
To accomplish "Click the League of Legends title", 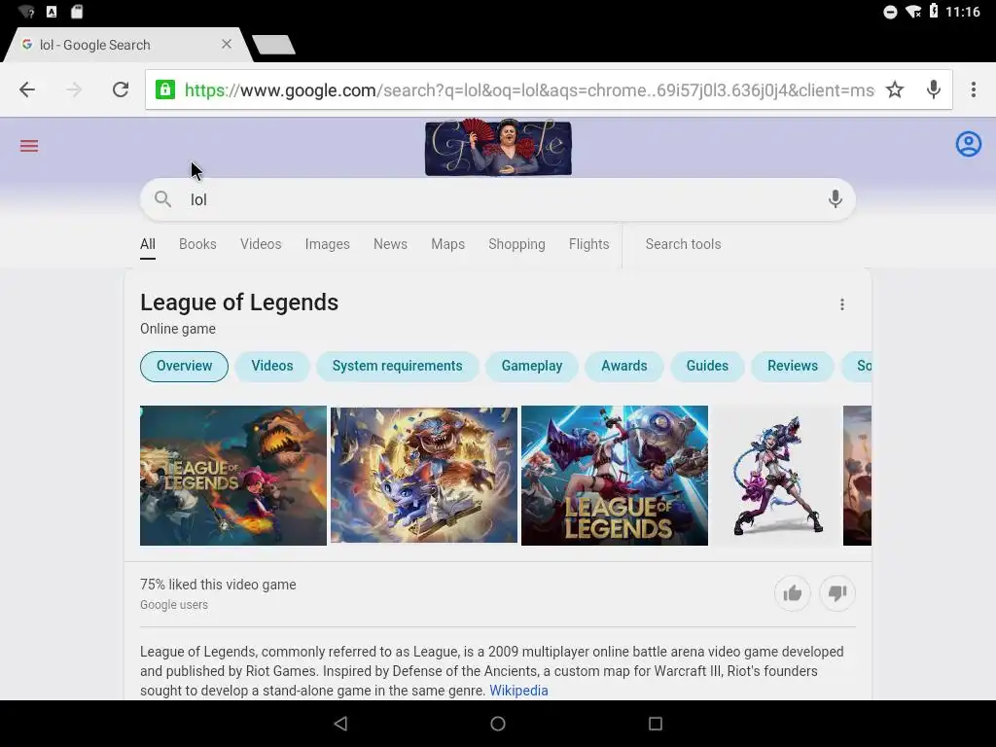I will pyautogui.click(x=239, y=303).
